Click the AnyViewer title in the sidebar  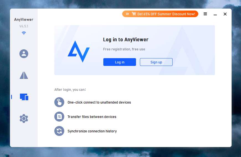[x=24, y=19]
